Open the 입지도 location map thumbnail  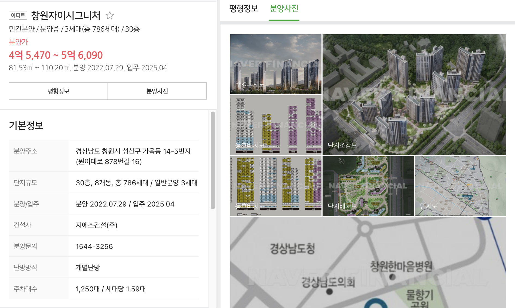click(461, 186)
